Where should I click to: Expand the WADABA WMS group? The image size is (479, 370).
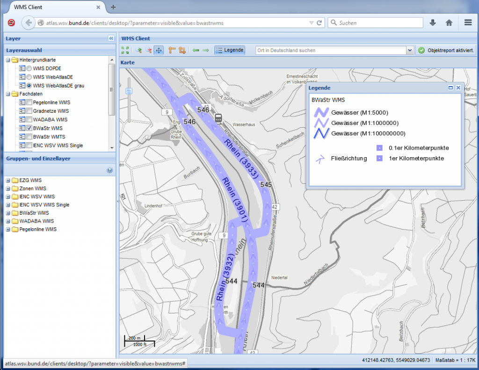[8, 221]
